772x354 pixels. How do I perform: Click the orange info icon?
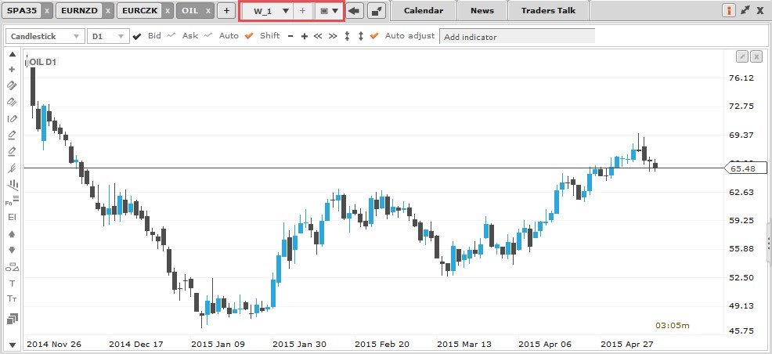(728, 11)
